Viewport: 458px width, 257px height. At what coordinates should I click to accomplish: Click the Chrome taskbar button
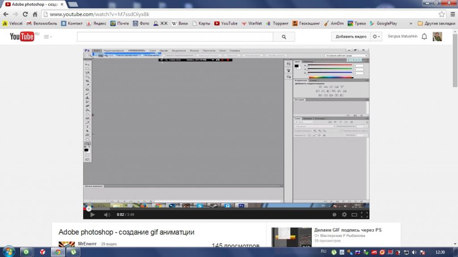(x=58, y=252)
